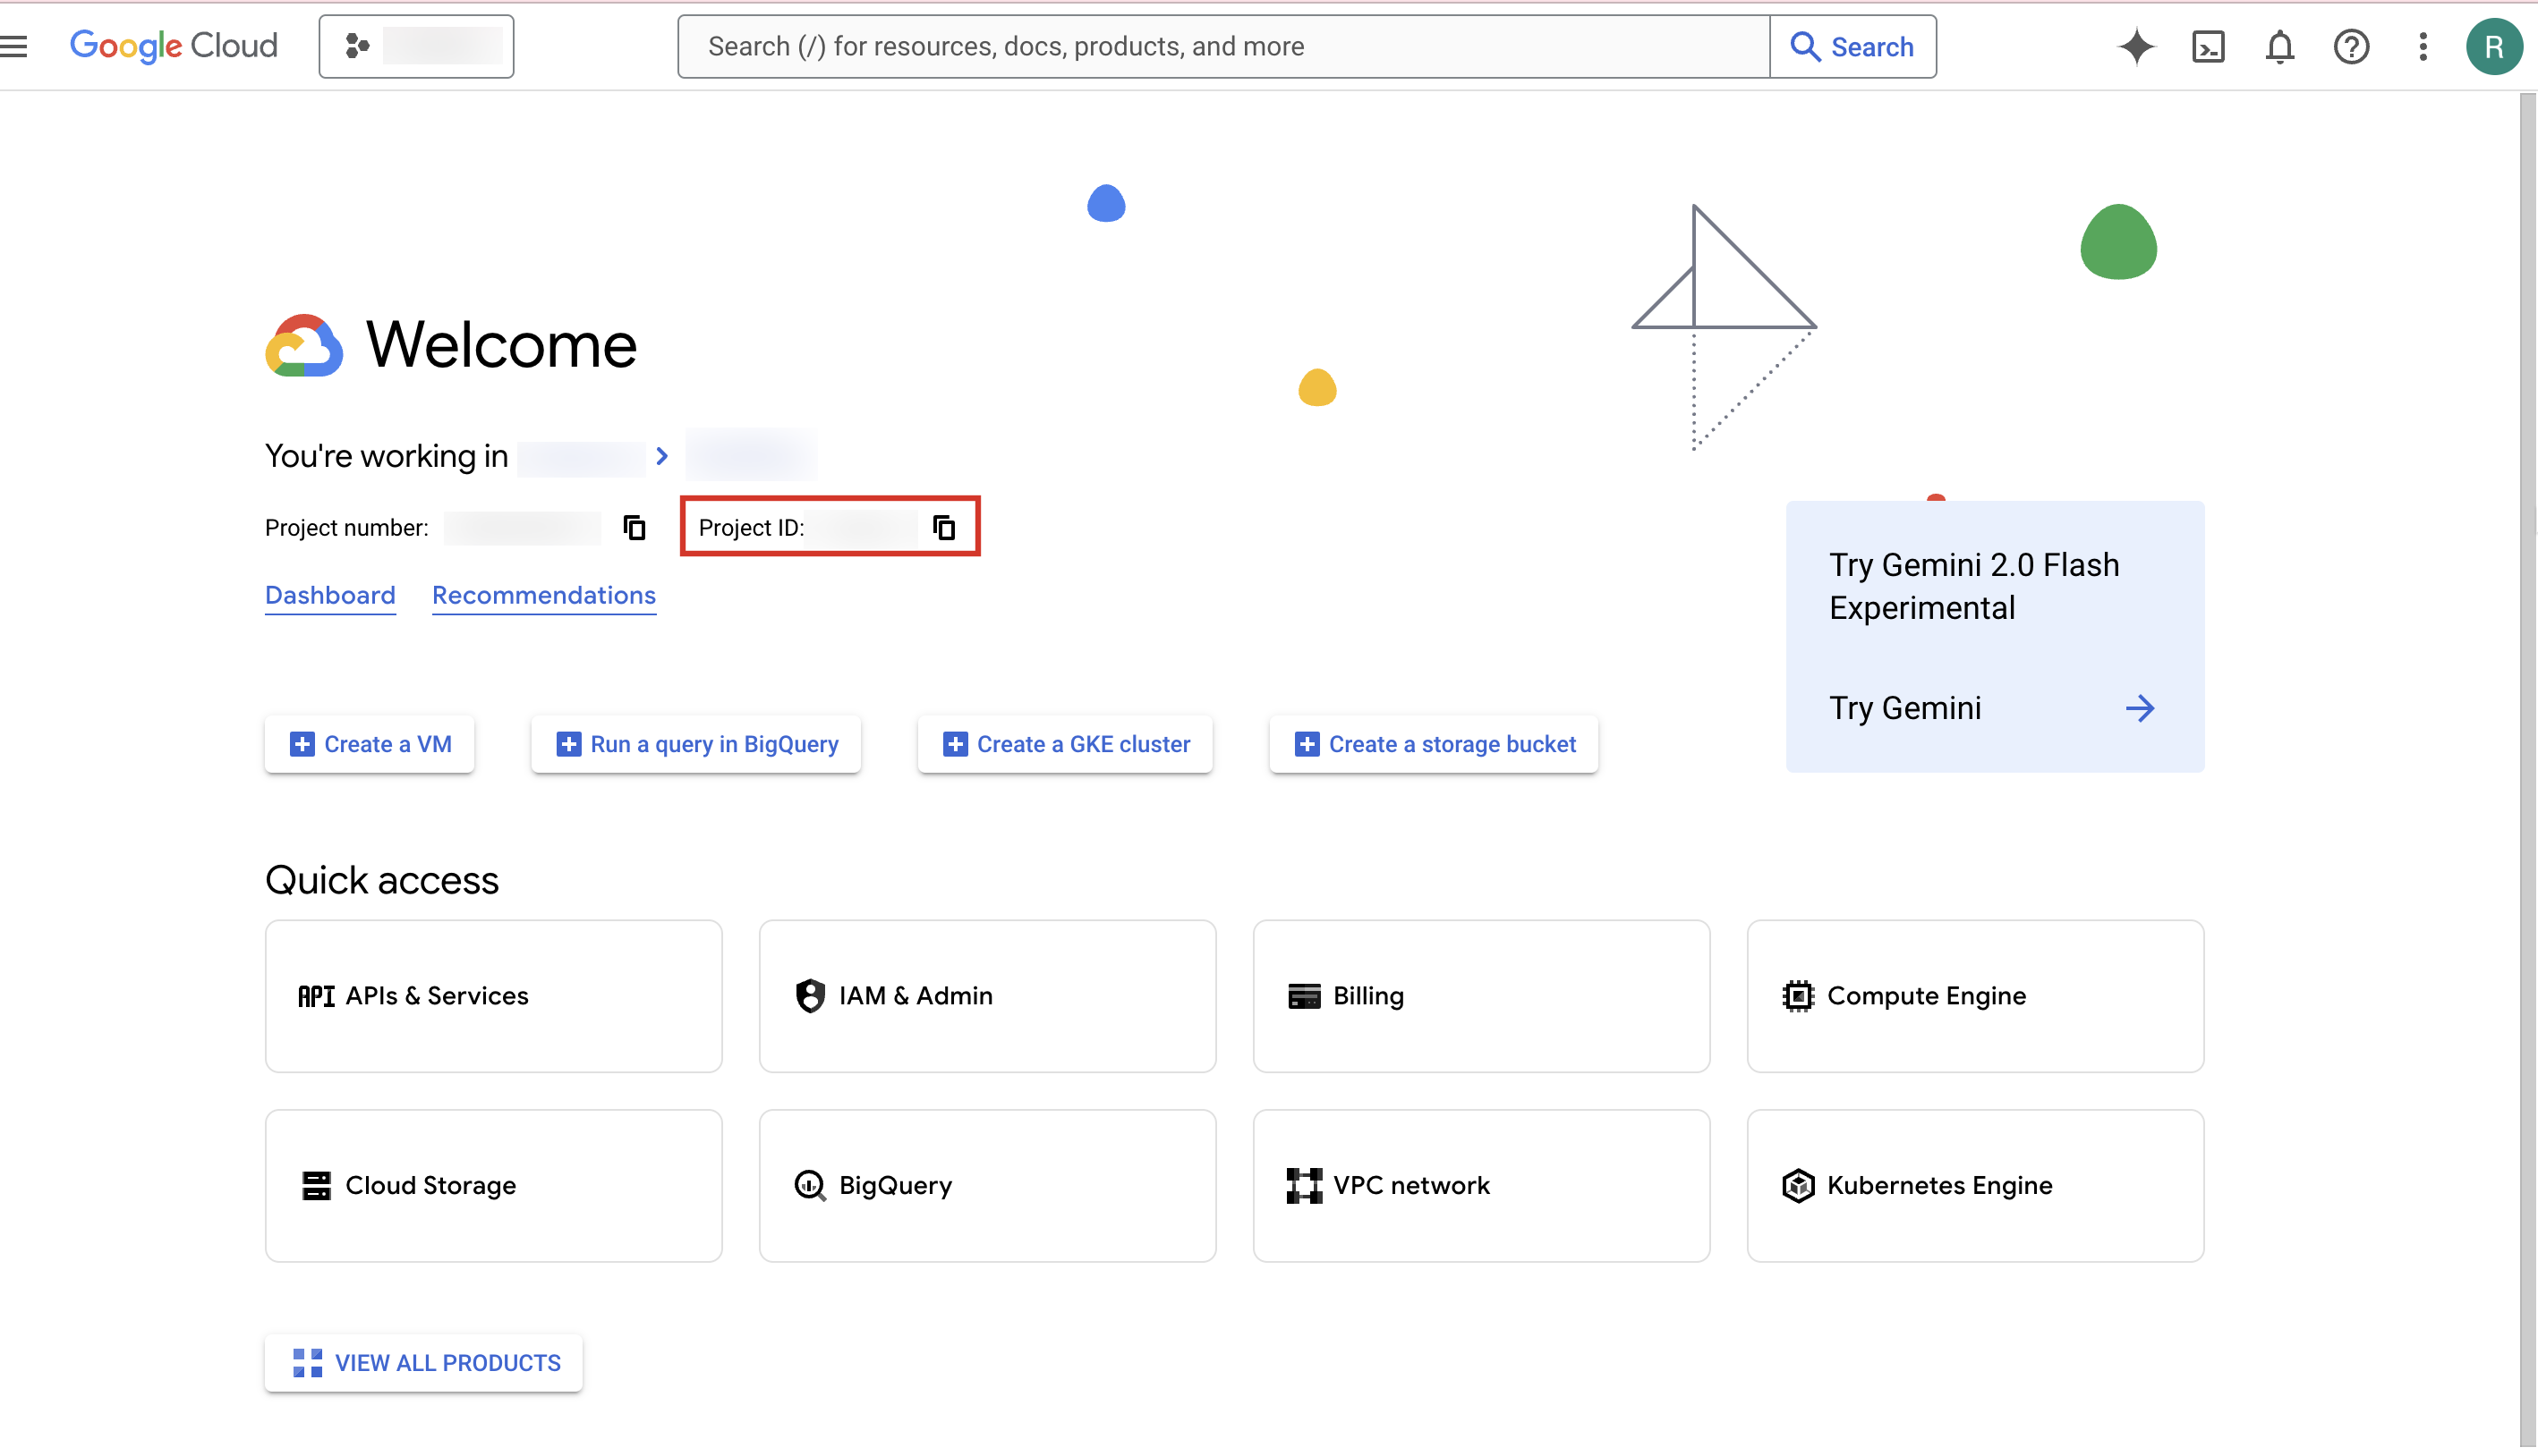Open the IAM & Admin card

tap(987, 996)
